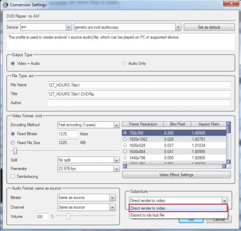Select the Video + Audio output type
This screenshot has height=231, width=241.
tap(13, 63)
